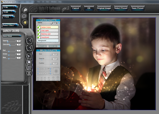
Task: Select the Club Lights layer row
Action: point(49,30)
